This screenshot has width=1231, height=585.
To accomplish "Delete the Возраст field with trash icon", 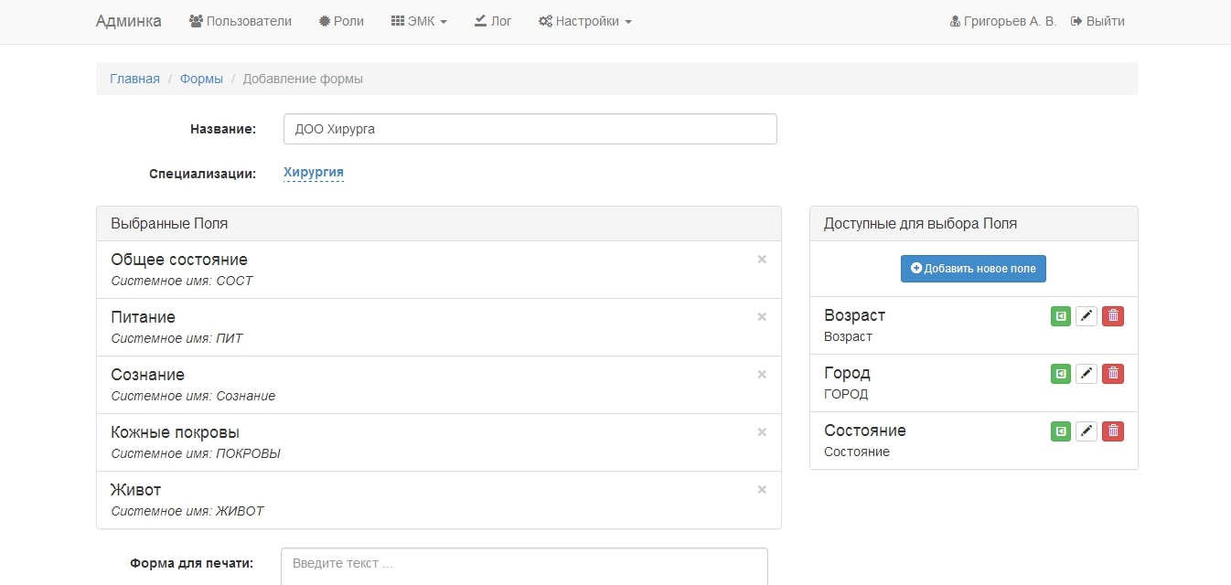I will 1112,316.
